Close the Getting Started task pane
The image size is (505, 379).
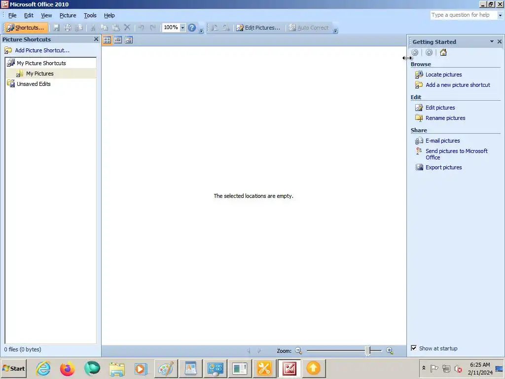(500, 41)
